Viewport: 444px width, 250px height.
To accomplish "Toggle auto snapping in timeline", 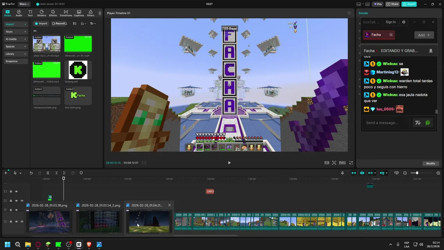I will tap(362, 173).
